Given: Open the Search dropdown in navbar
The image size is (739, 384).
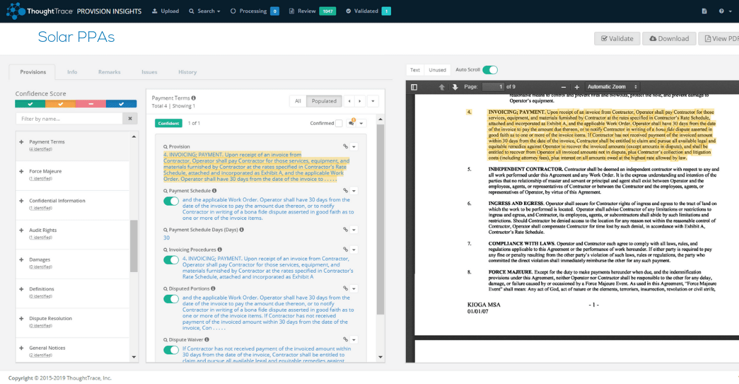Looking at the screenshot, I should click(204, 11).
